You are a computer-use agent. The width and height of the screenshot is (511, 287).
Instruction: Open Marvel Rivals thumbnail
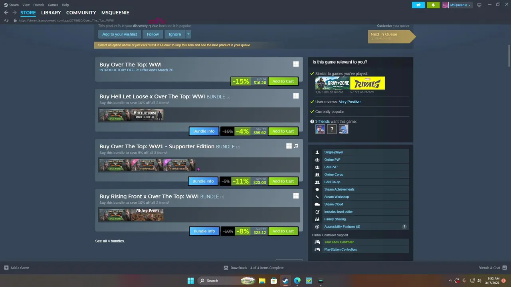367,83
